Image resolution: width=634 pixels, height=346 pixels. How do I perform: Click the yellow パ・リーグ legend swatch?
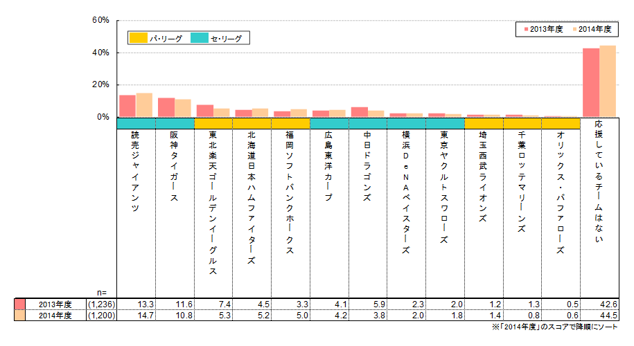139,38
